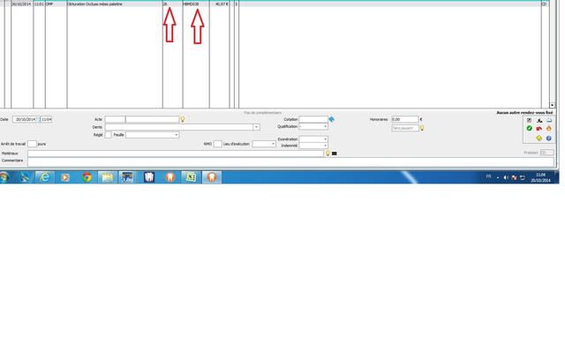The width and height of the screenshot is (565, 353).
Task: Toggle the RMO checkbox
Action: click(217, 144)
